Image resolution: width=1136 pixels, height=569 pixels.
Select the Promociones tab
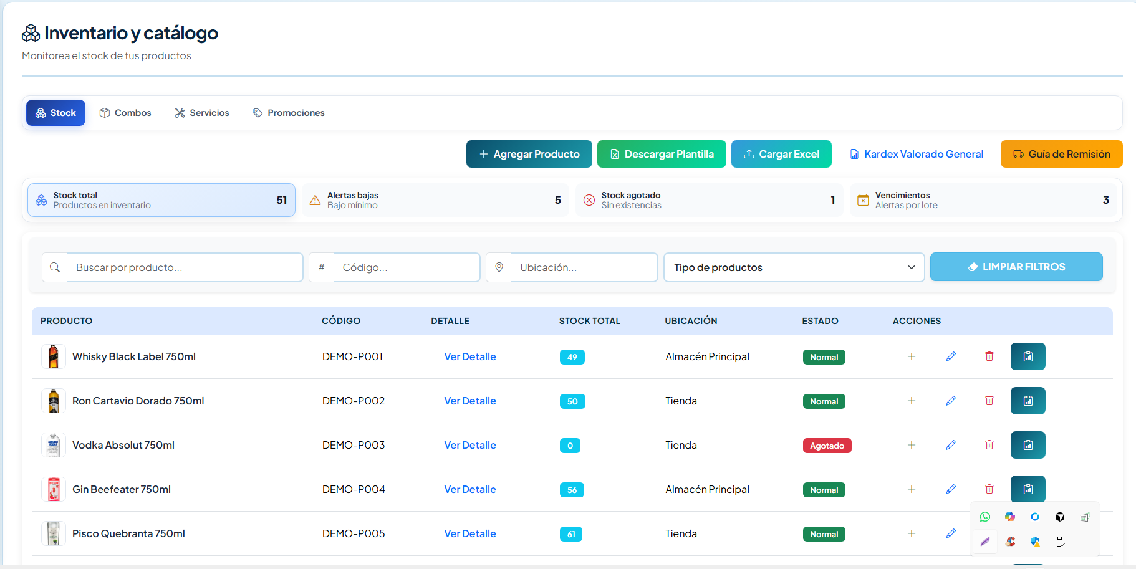coord(289,113)
